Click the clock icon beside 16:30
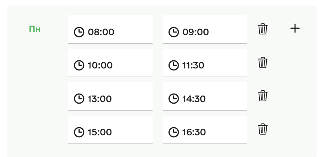Image resolution: width=323 pixels, height=157 pixels. pyautogui.click(x=174, y=132)
